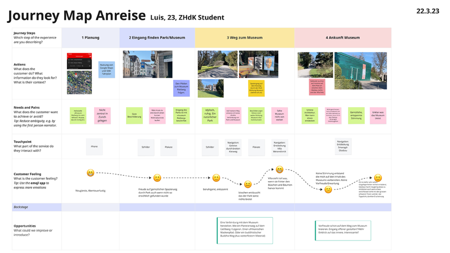The height and width of the screenshot is (253, 450).
Task: Select the 'Phone' touchpoint card
Action: point(94,147)
